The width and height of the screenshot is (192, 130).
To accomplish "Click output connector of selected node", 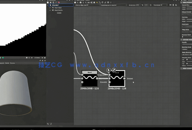I will (124, 79).
